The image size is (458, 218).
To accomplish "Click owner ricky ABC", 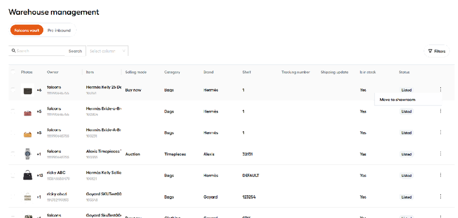I will click(56, 172).
